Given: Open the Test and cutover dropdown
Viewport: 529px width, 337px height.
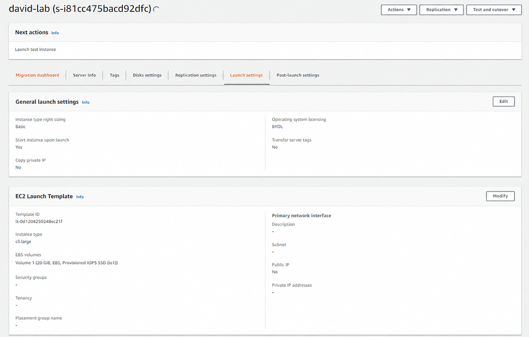Looking at the screenshot, I should tap(494, 10).
